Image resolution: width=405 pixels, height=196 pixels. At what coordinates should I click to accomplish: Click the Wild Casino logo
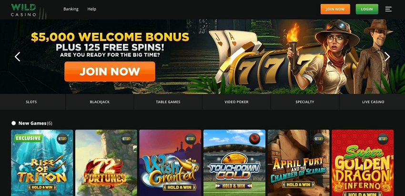coord(23,10)
